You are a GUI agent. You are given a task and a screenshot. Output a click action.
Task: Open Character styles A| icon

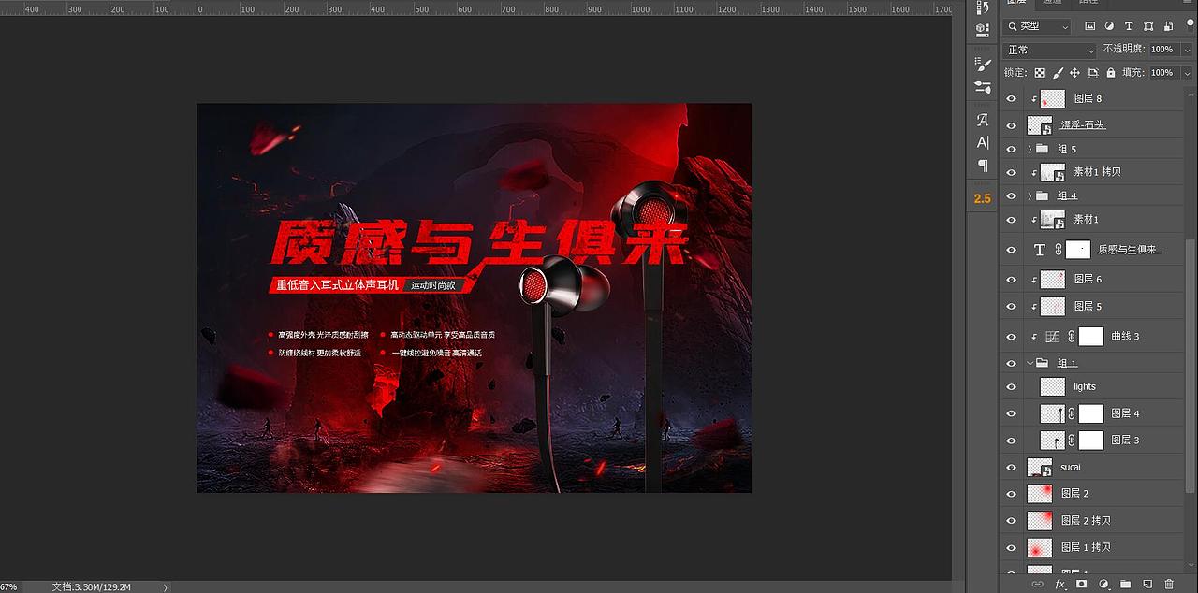pos(982,142)
